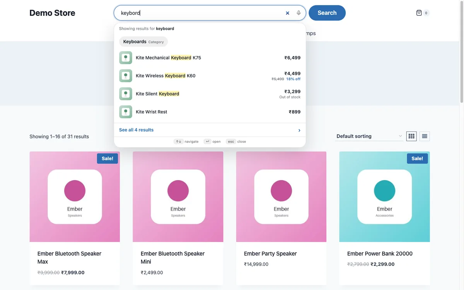Screen dimensions: 464x290
Task: Click the Sale! badge on Bluetooth Speaker Max
Action: tap(107, 159)
